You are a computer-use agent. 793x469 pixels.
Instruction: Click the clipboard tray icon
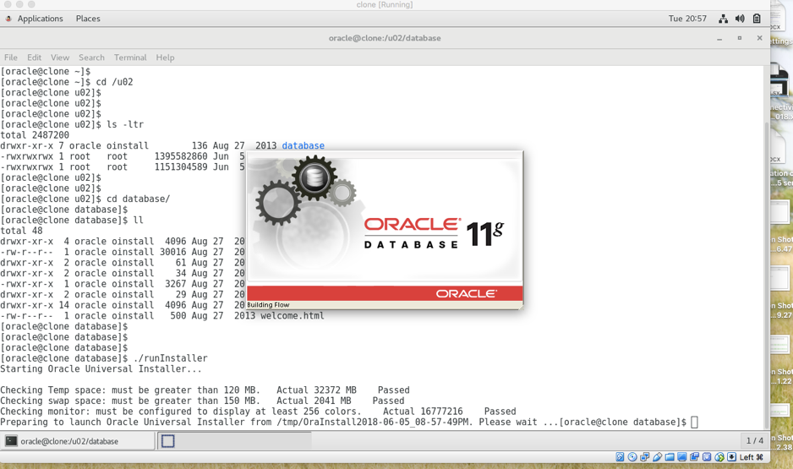pyautogui.click(x=757, y=19)
